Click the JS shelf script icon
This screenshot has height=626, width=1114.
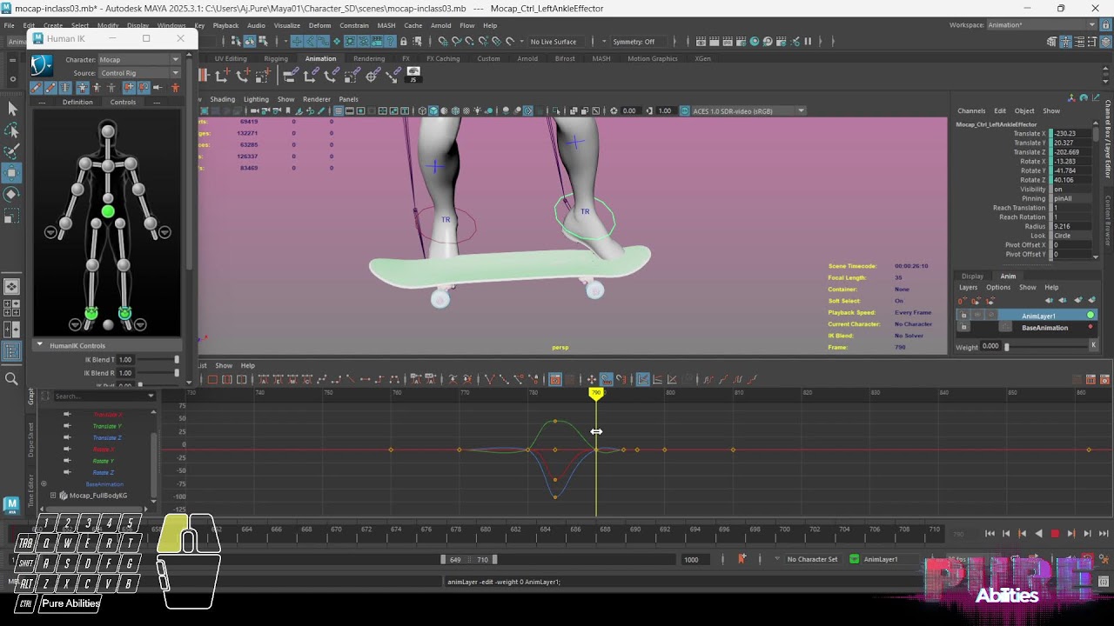click(x=413, y=75)
